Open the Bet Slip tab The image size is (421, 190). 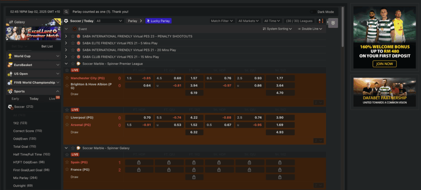(20, 46)
